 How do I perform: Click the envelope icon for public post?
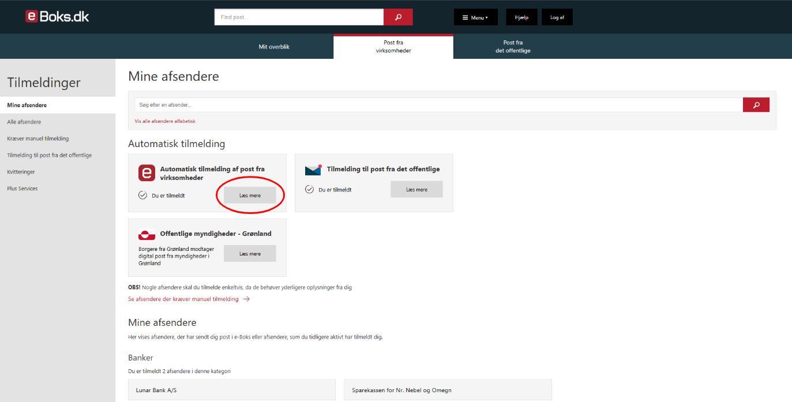(313, 170)
